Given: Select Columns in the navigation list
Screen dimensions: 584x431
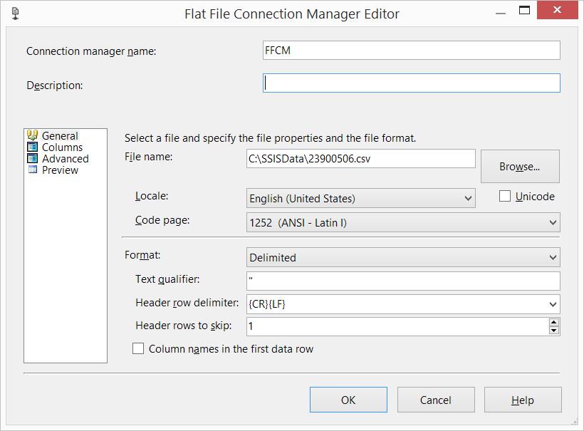Looking at the screenshot, I should pos(62,147).
